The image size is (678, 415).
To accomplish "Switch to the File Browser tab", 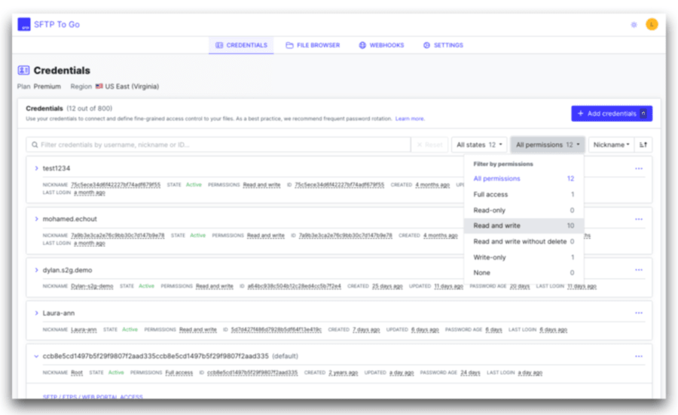I will (x=313, y=45).
